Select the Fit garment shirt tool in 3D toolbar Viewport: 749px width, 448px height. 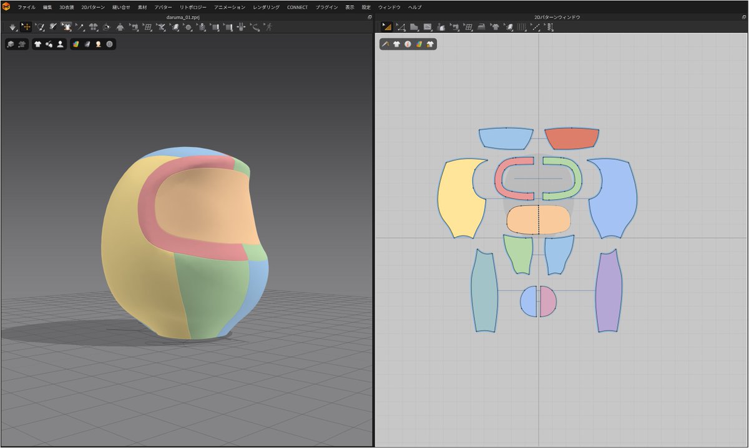(67, 27)
